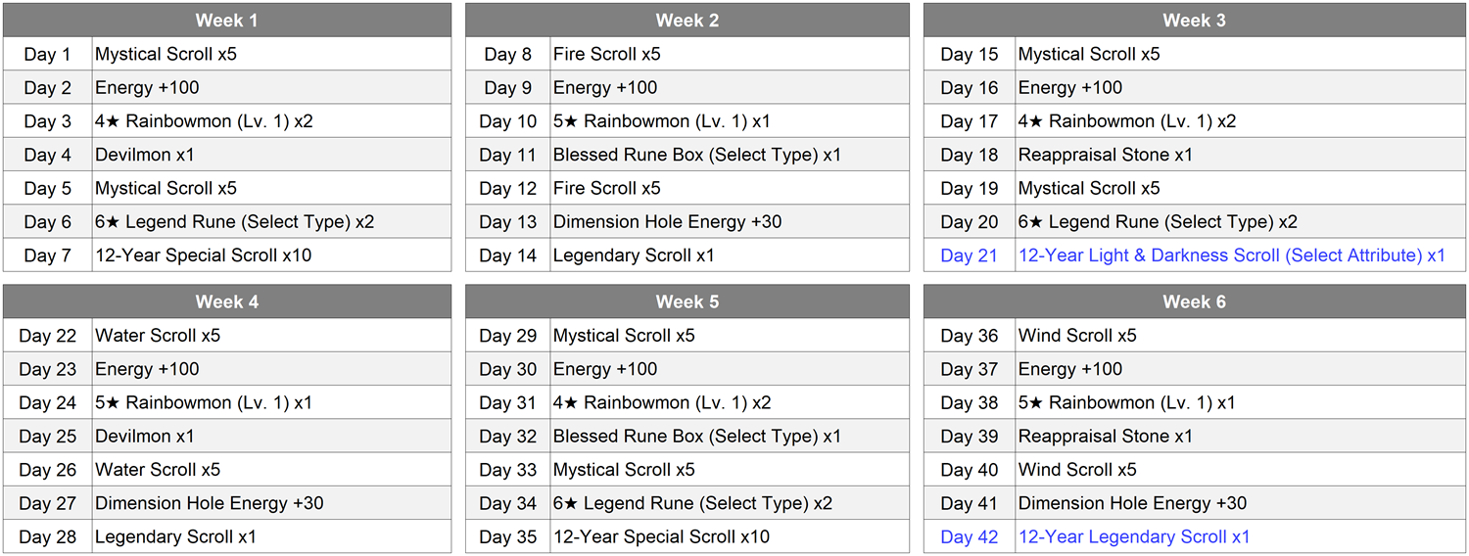This screenshot has height=556, width=1469.
Task: Select the Week 5 table header
Action: coord(687,301)
